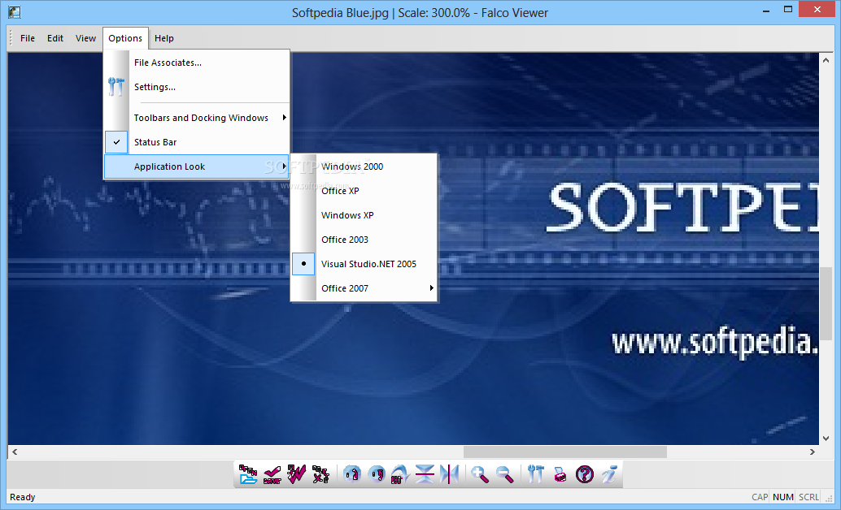Expand the Office 2007 submenu
The height and width of the screenshot is (510, 841).
[x=364, y=288]
